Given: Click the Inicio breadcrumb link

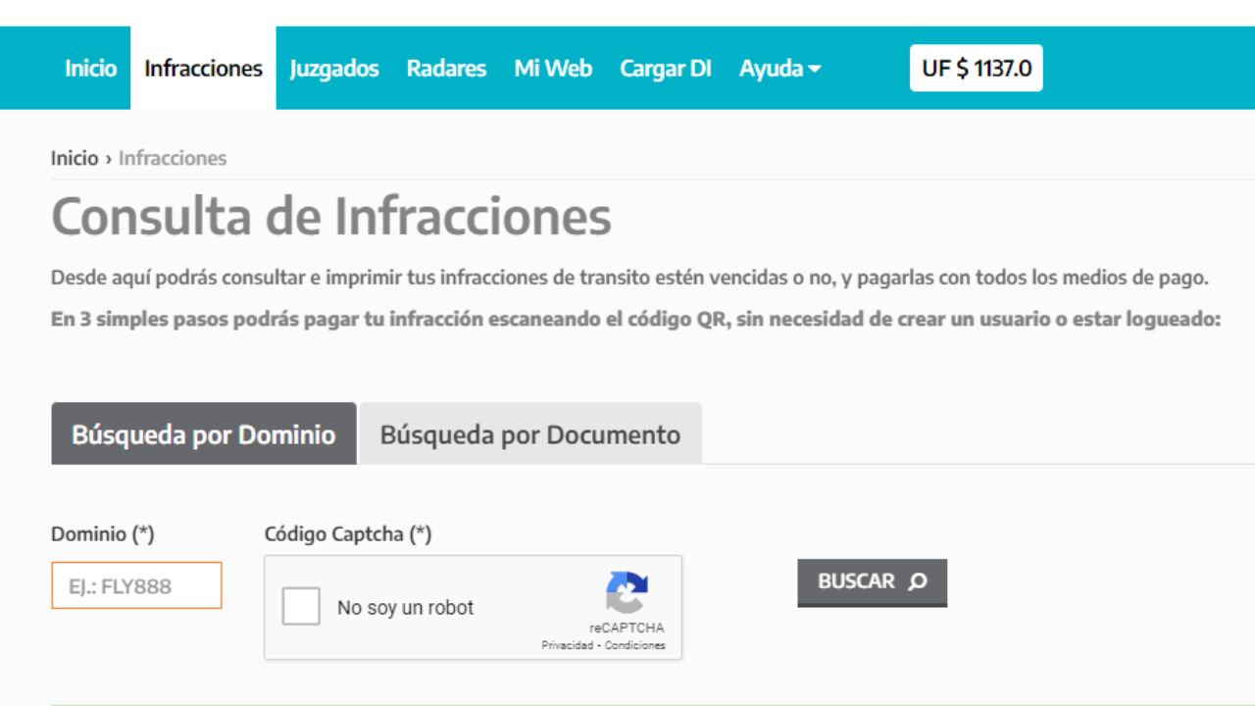Looking at the screenshot, I should [75, 158].
